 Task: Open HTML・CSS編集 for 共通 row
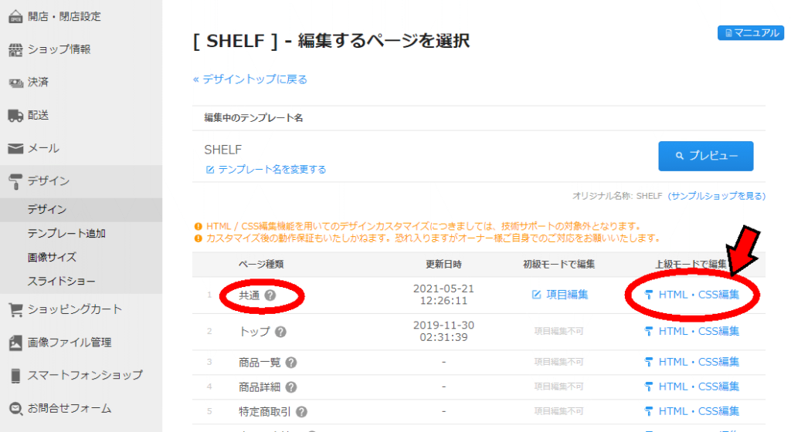[x=692, y=295]
